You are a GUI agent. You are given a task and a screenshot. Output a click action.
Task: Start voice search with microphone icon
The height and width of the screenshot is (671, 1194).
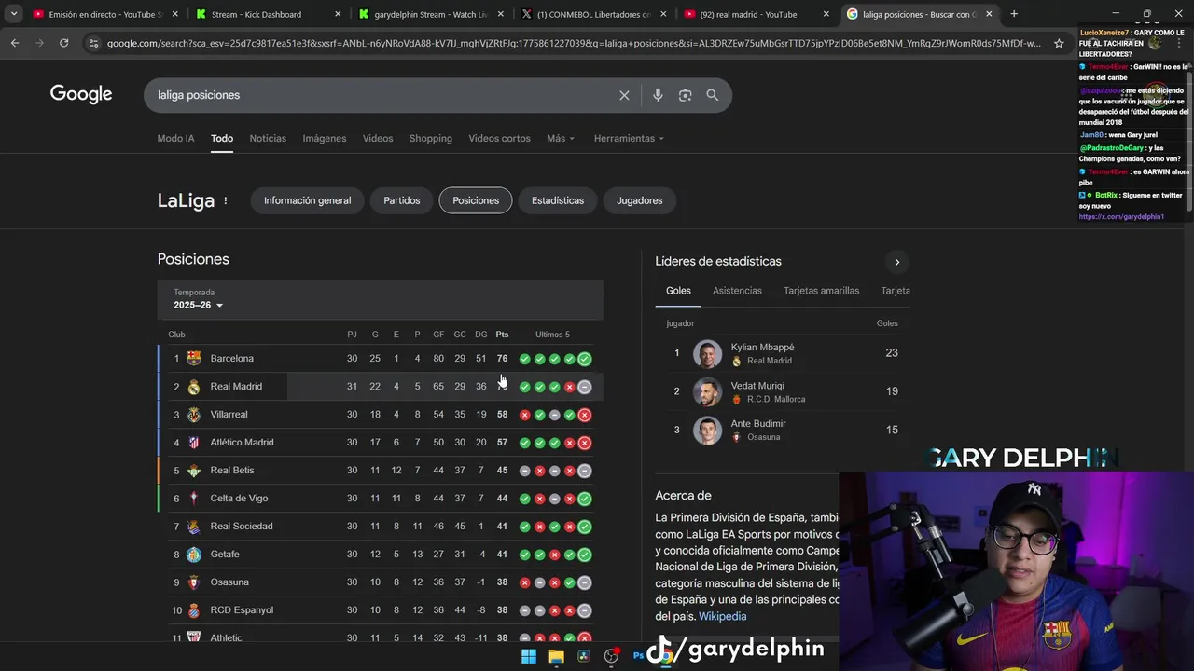coord(658,95)
